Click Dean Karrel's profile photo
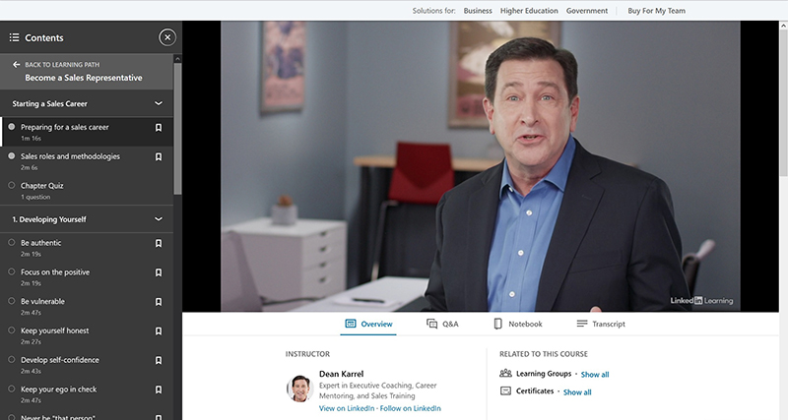The image size is (788, 420). click(x=300, y=389)
